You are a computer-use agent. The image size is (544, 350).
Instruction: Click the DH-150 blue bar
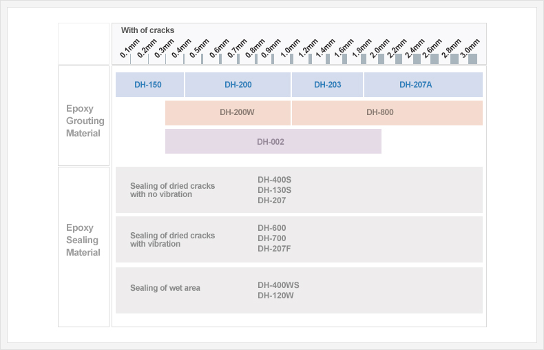pos(149,85)
